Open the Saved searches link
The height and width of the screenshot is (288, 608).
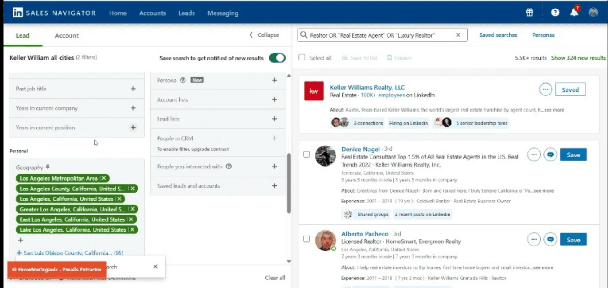pyautogui.click(x=498, y=35)
